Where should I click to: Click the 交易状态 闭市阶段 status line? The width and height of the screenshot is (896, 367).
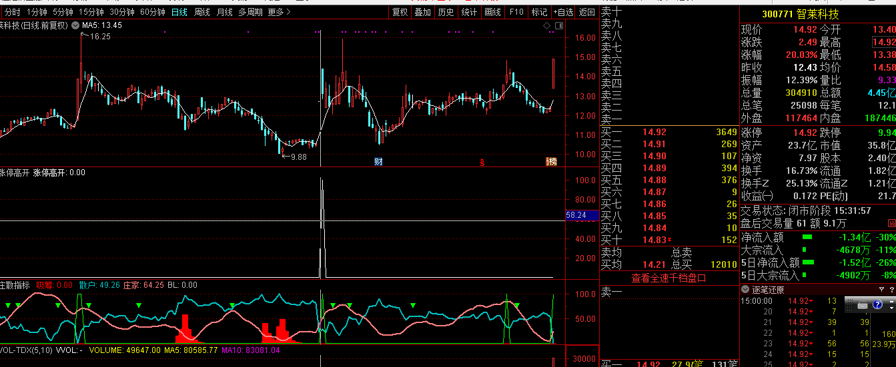(806, 210)
